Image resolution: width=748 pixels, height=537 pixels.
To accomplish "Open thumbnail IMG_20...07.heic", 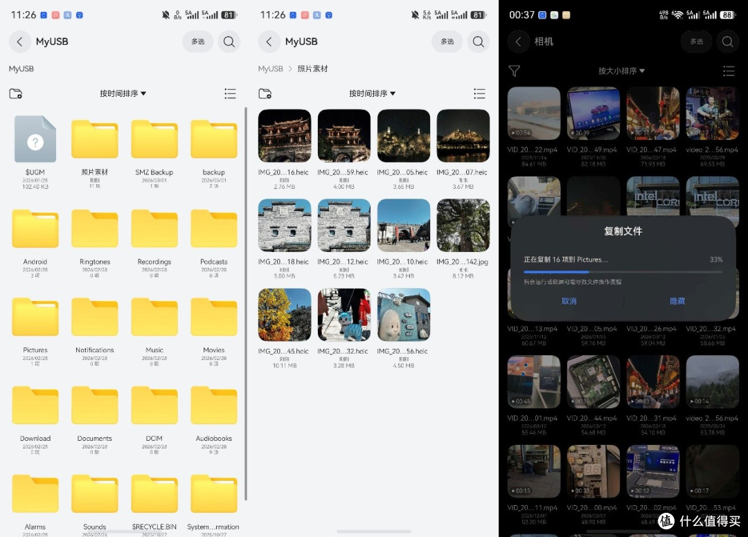I will (x=463, y=136).
